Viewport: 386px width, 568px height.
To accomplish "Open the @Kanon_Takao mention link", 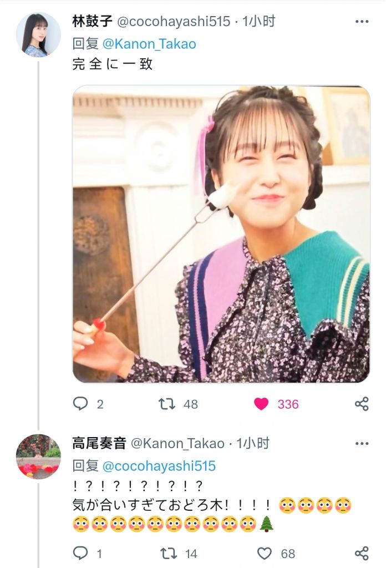I will point(149,44).
